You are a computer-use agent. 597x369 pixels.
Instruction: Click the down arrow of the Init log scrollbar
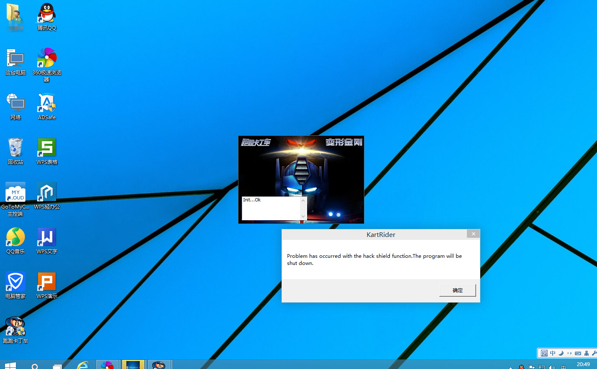click(303, 216)
